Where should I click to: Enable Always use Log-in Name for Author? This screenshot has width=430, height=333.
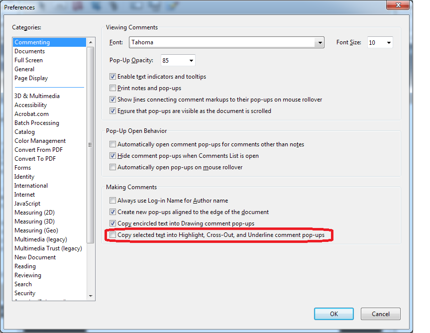(112, 200)
